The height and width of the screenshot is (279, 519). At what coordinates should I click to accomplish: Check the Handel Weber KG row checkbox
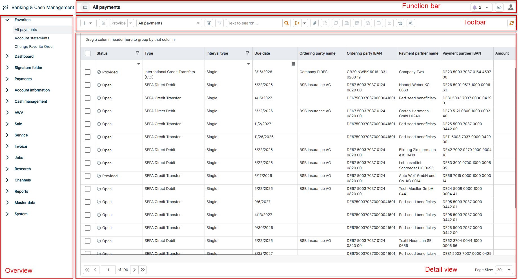88,85
